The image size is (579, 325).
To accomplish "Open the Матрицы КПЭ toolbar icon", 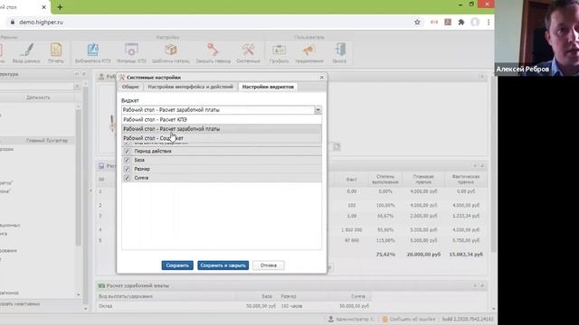I will 131,51.
